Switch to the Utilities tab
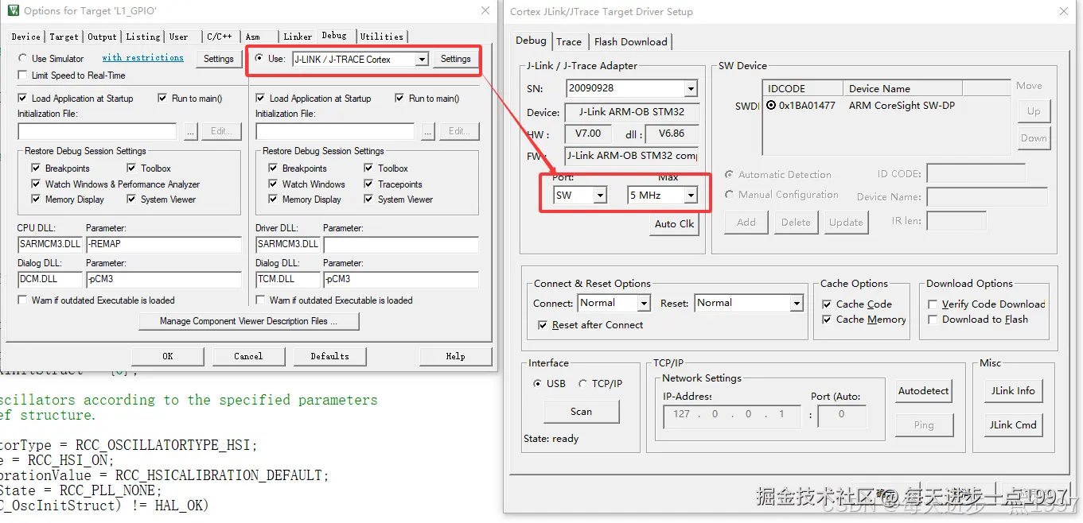 click(x=382, y=37)
